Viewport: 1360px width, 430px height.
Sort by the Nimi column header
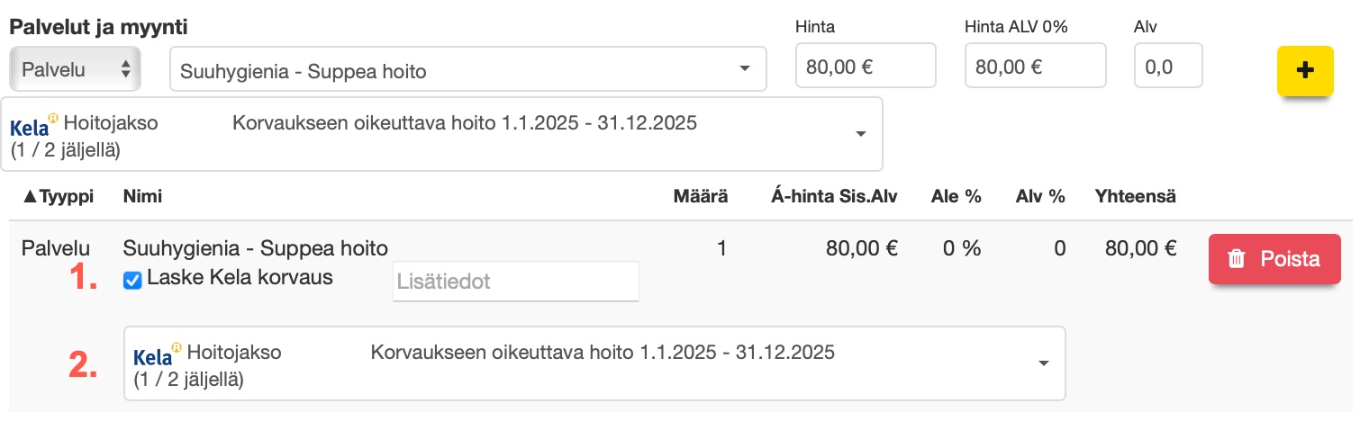tap(142, 196)
